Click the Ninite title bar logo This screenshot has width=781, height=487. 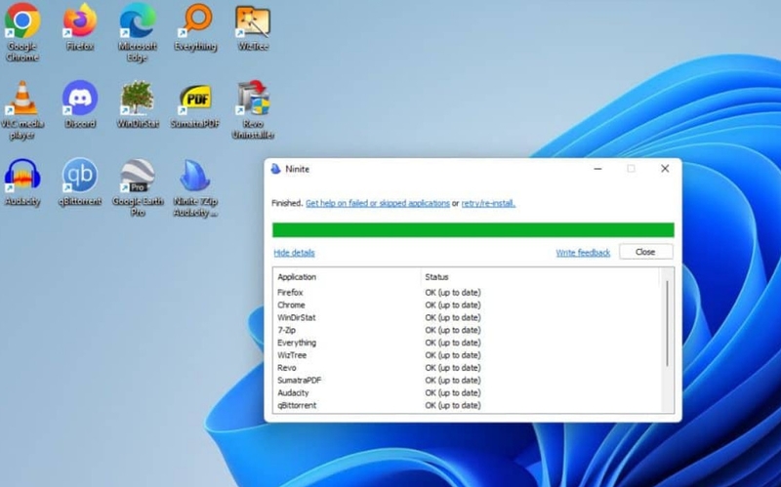tap(275, 169)
